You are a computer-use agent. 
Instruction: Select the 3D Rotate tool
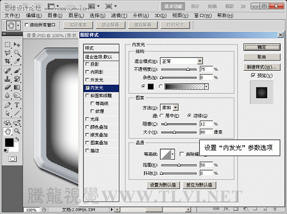click(7, 123)
